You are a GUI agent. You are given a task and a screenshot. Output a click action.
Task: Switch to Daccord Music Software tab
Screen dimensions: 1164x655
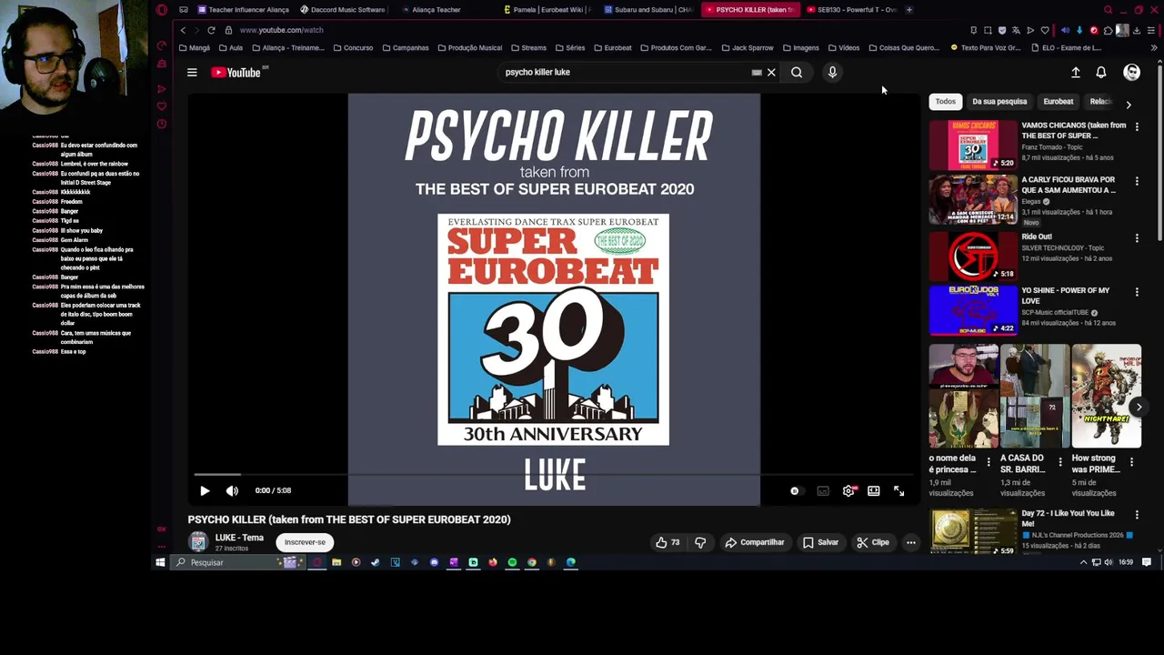(342, 9)
